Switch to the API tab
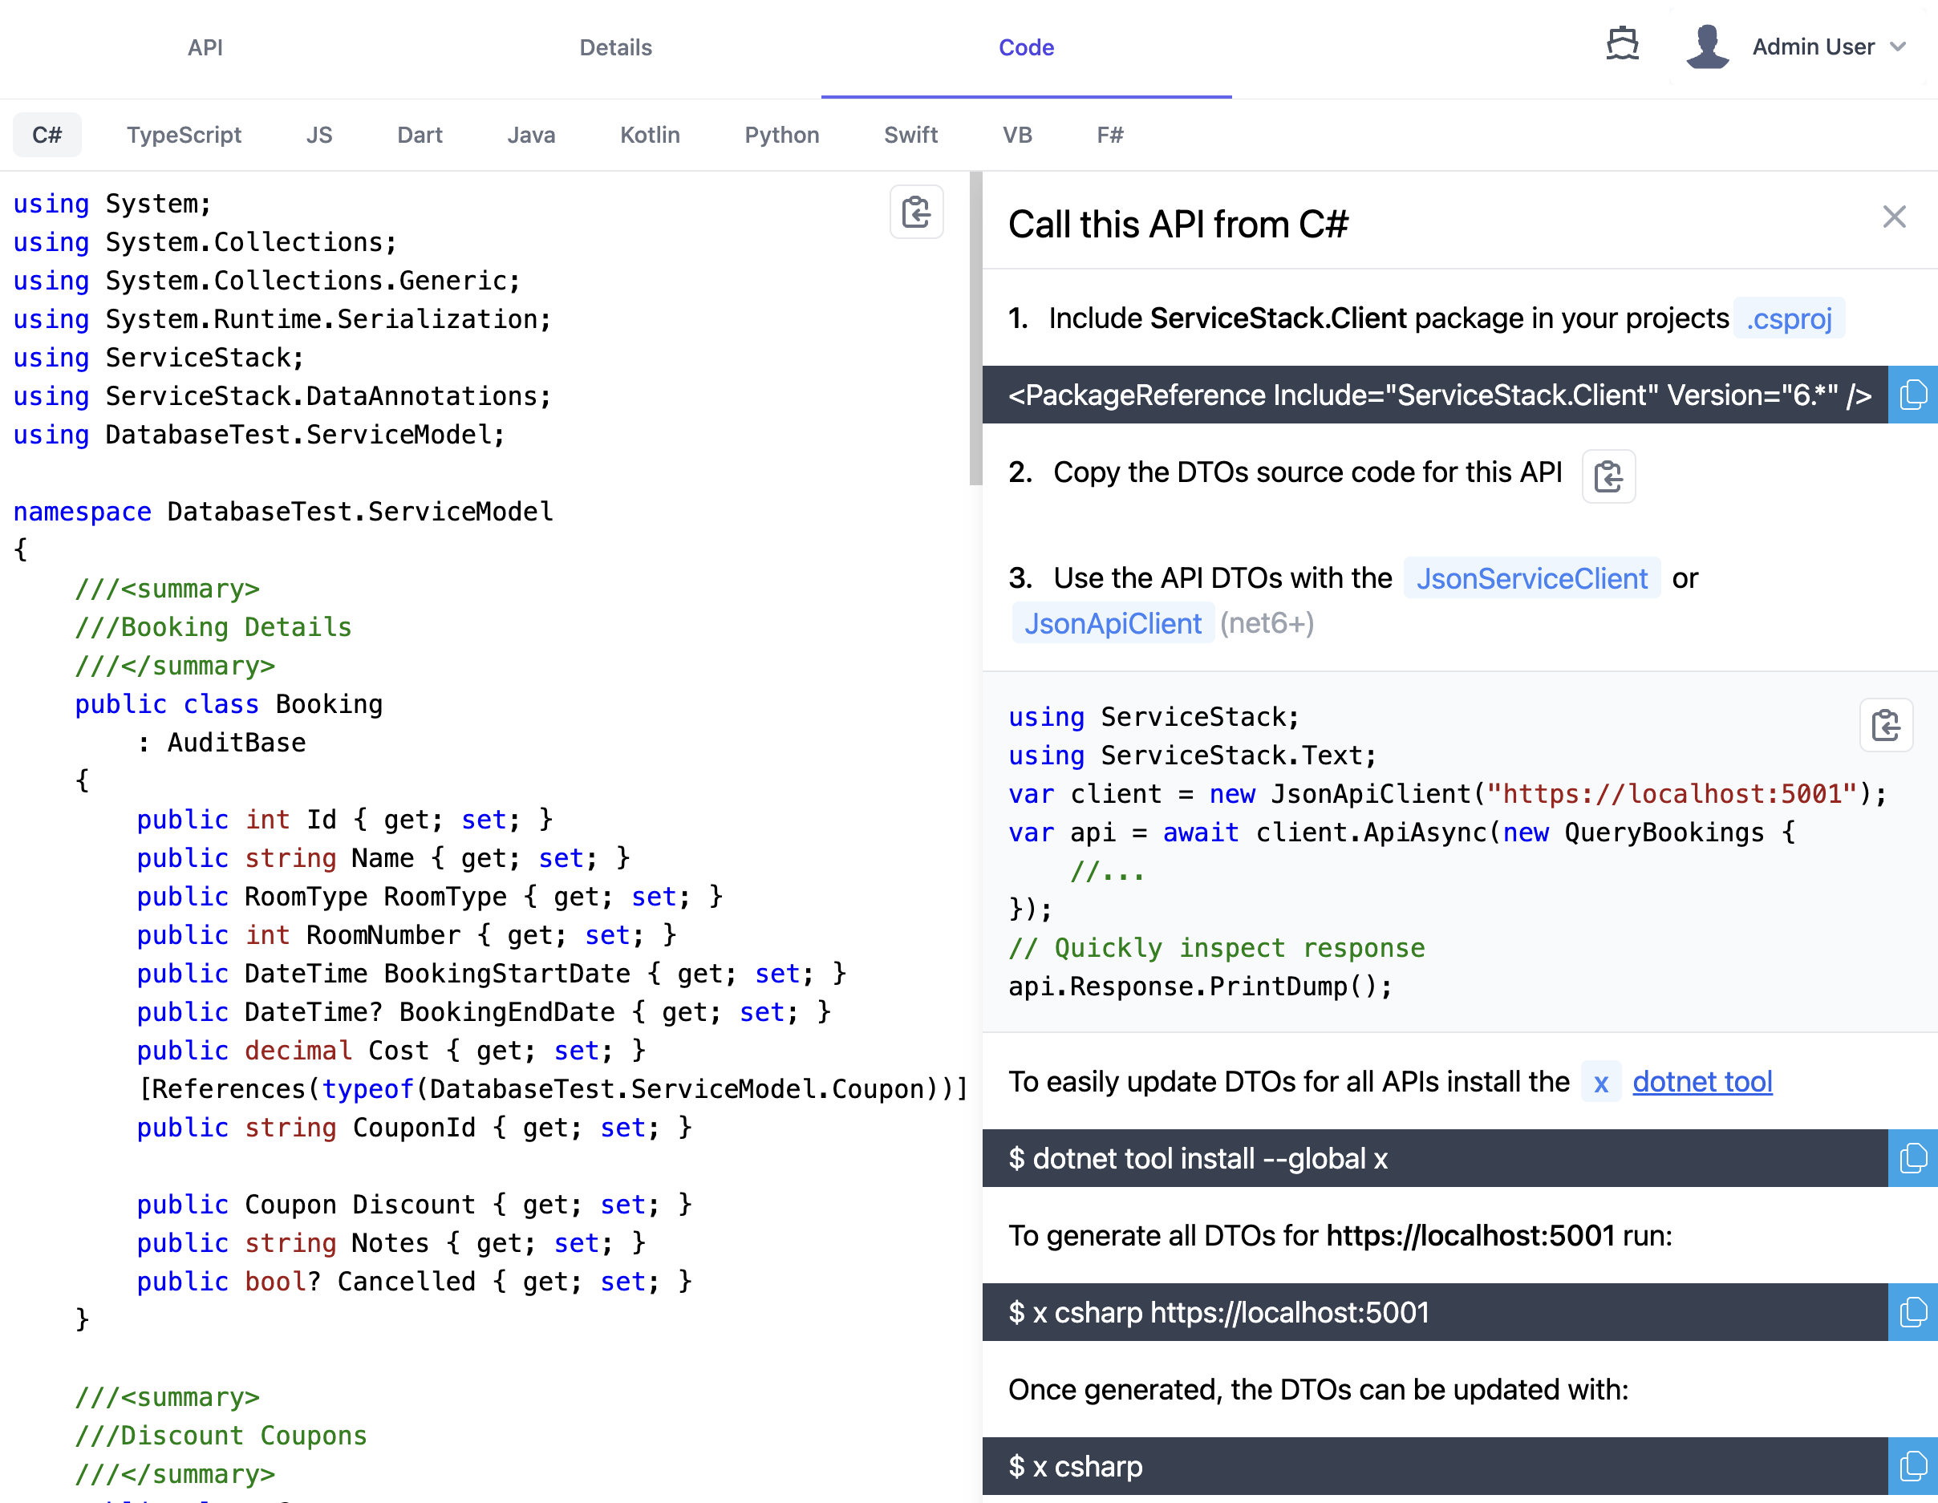The height and width of the screenshot is (1503, 1938). click(x=205, y=48)
